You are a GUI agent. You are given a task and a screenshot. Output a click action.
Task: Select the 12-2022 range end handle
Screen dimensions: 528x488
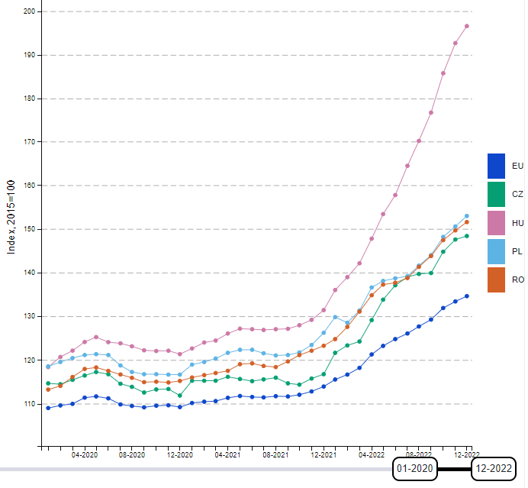tap(492, 468)
